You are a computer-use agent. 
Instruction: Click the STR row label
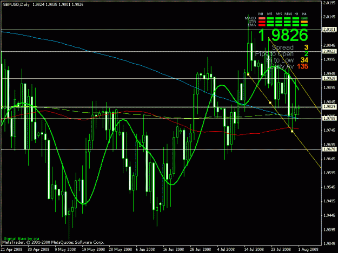point(253,22)
